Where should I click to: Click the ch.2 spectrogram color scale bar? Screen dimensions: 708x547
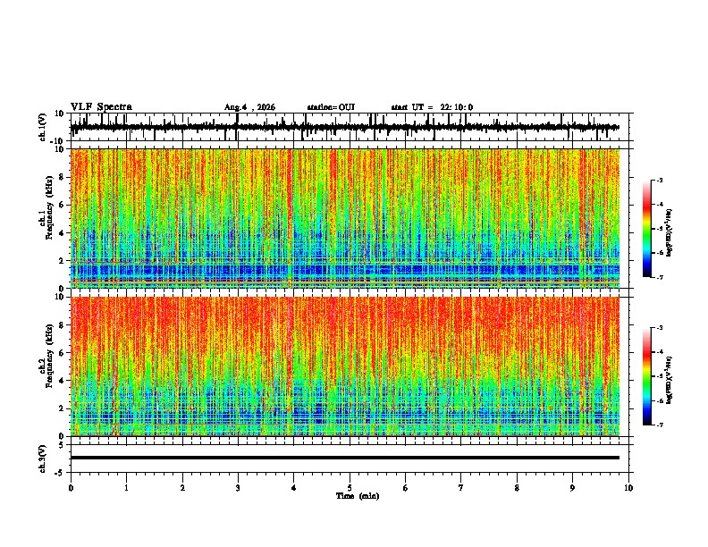click(x=646, y=376)
